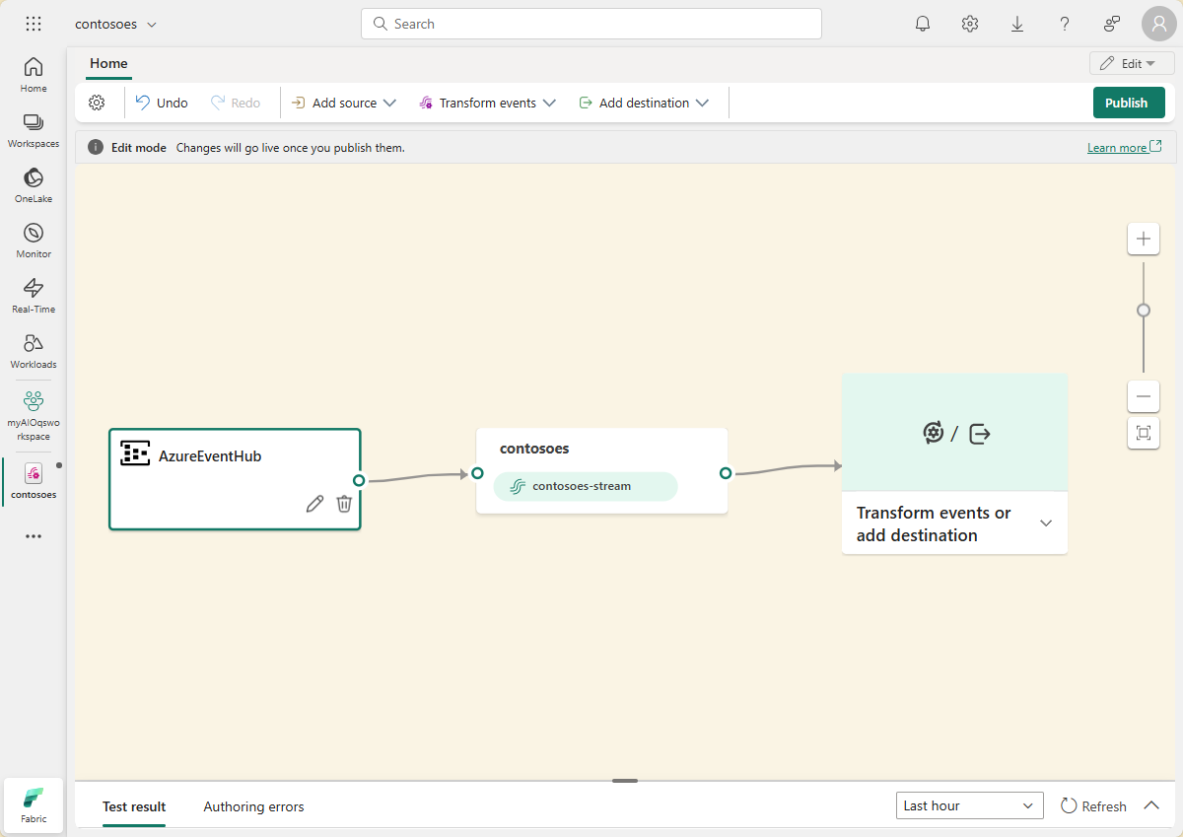Zoom in using the plus icon

click(1143, 238)
